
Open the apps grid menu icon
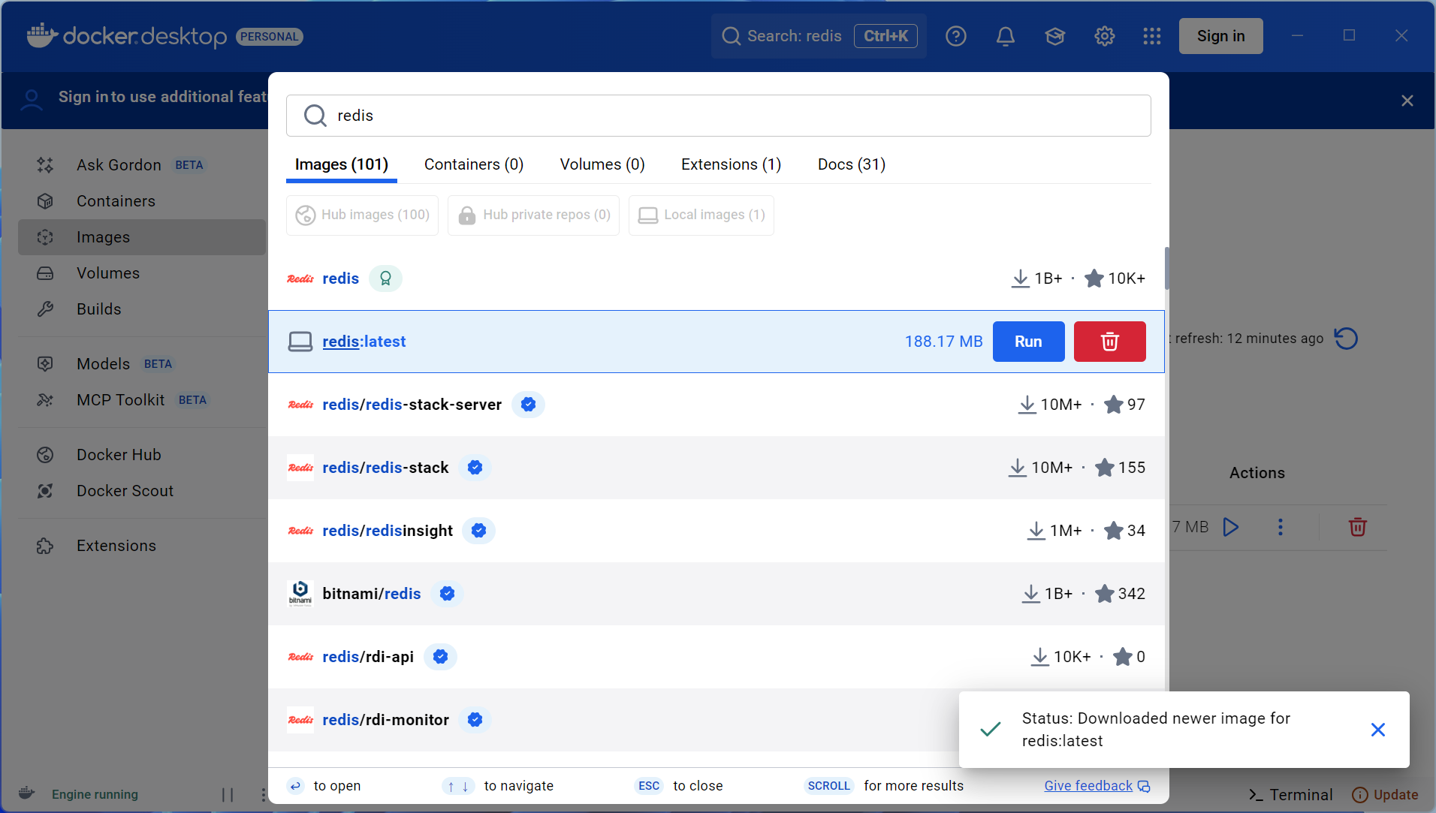(1152, 36)
